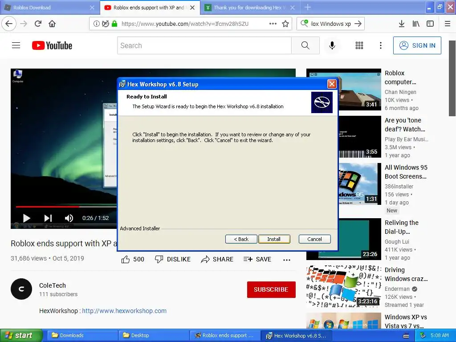The width and height of the screenshot is (456, 342).
Task: Dislike the video
Action: coord(173,260)
